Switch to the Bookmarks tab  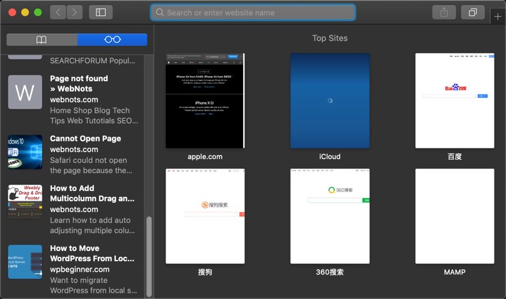coord(42,40)
